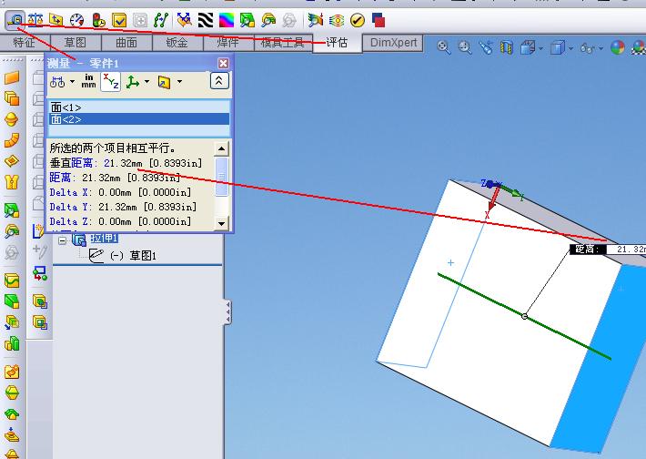Image resolution: width=646 pixels, height=459 pixels.
Task: Click the in/mm Units button
Action: pyautogui.click(x=88, y=81)
